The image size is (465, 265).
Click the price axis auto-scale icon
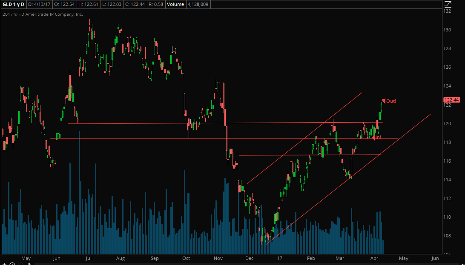[448, 4]
